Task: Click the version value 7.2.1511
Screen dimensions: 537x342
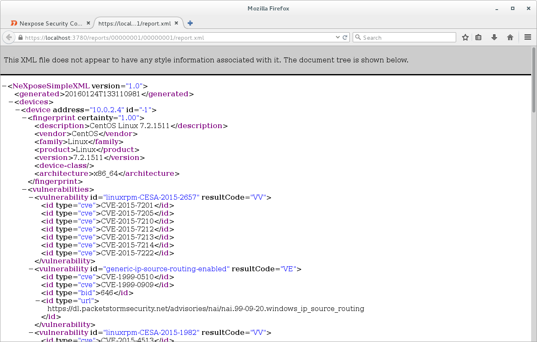Action: pos(88,158)
